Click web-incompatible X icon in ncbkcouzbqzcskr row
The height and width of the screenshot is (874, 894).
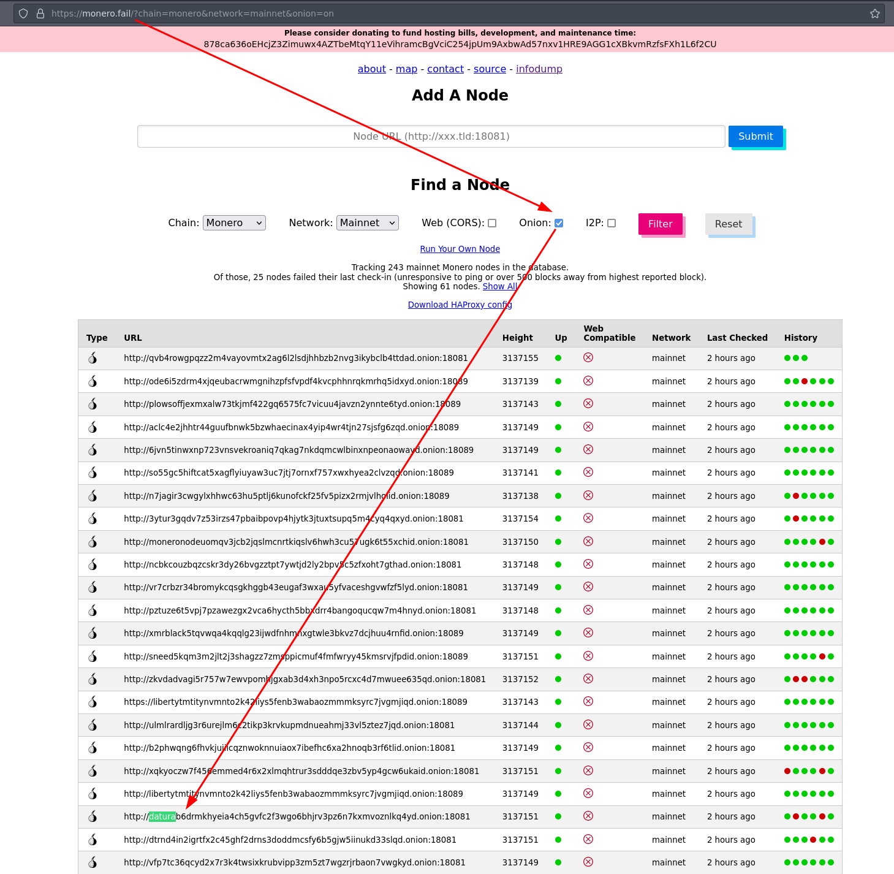click(x=588, y=564)
